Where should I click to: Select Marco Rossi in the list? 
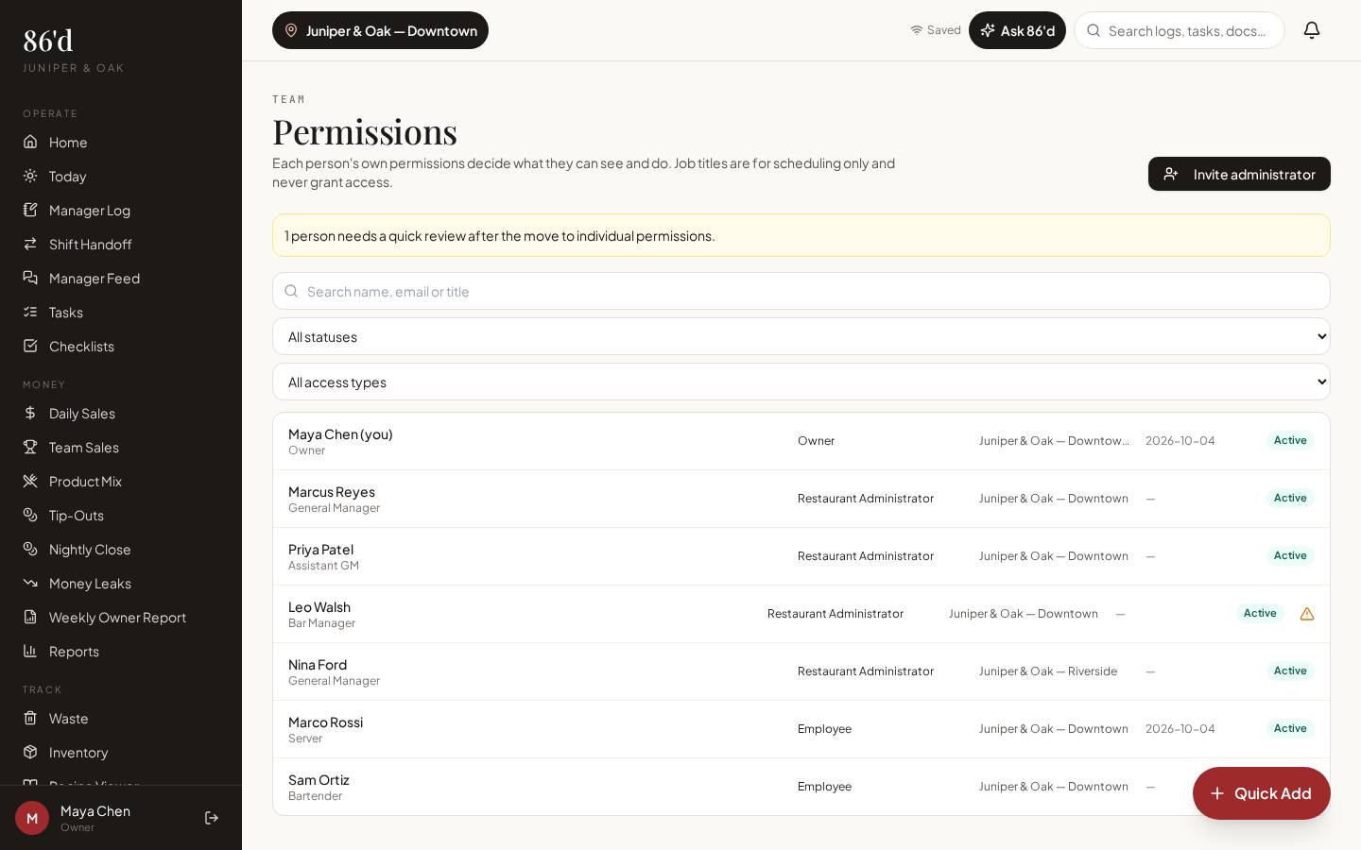point(801,729)
